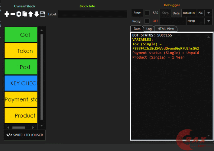Enable the SBS checkbox
Image resolution: width=214 pixels, height=151 pixels.
pyautogui.click(x=147, y=13)
